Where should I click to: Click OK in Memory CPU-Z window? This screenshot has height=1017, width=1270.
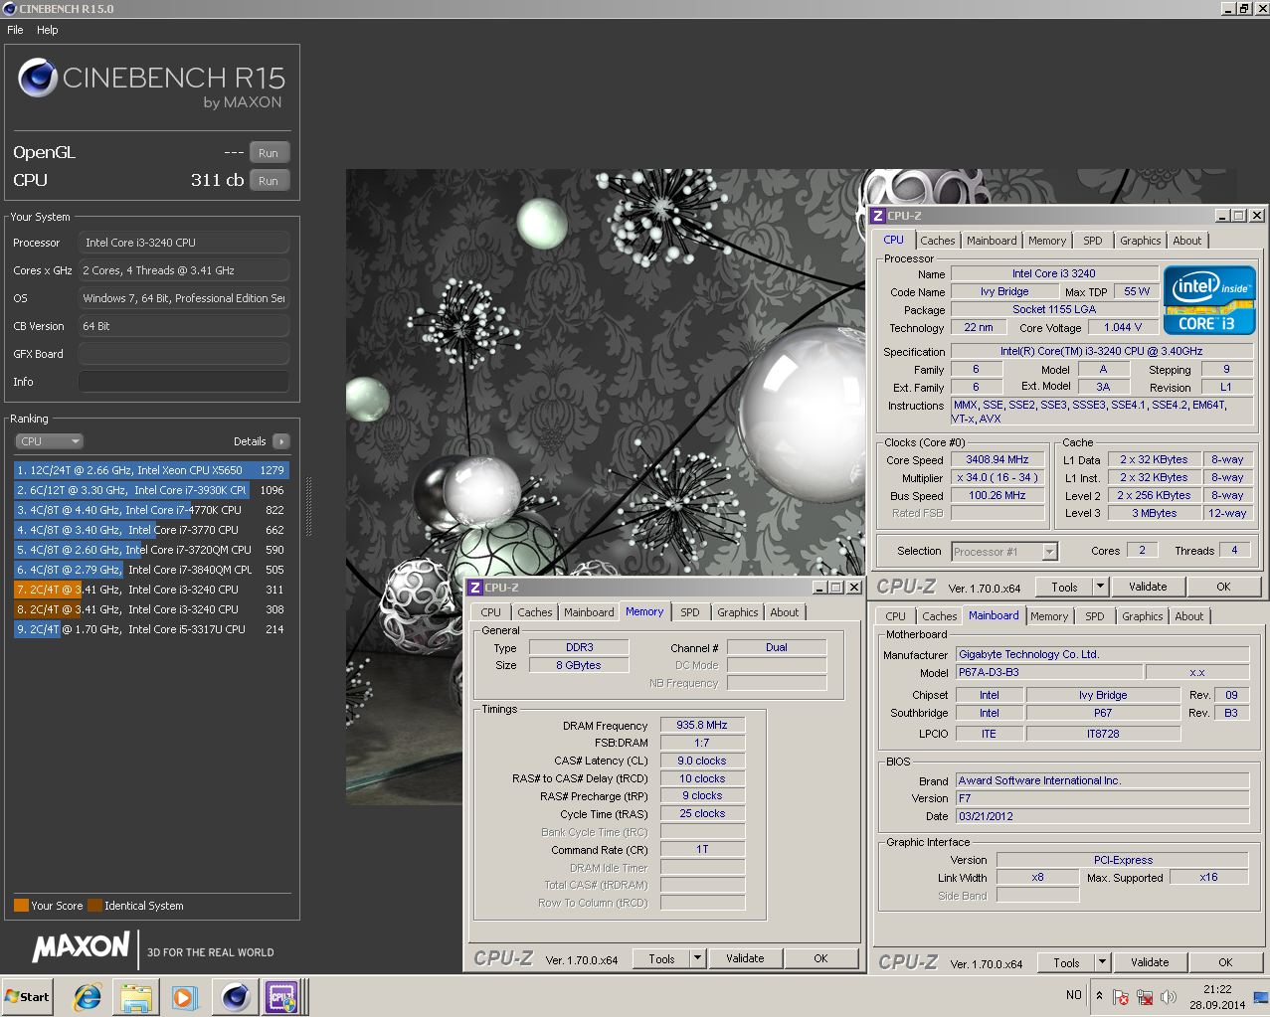click(820, 958)
